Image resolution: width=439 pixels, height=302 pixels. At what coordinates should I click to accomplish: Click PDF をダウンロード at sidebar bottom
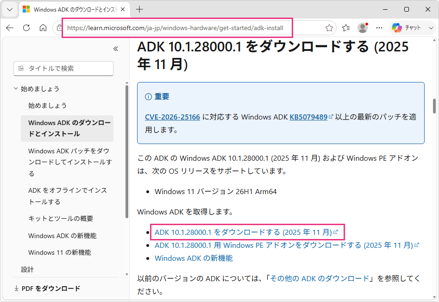[x=47, y=288]
